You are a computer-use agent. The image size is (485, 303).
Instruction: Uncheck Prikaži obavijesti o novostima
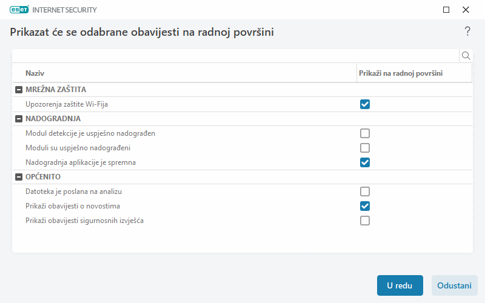click(x=365, y=206)
